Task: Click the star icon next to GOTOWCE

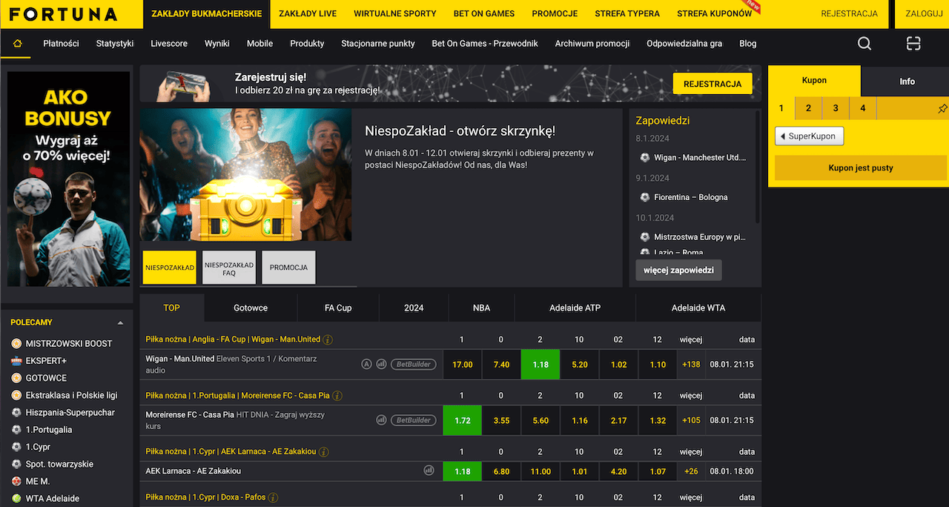Action: pyautogui.click(x=16, y=378)
